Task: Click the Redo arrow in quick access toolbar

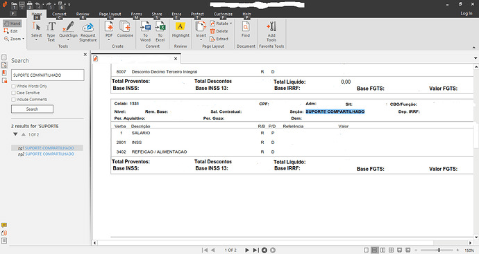Action: pos(49,5)
